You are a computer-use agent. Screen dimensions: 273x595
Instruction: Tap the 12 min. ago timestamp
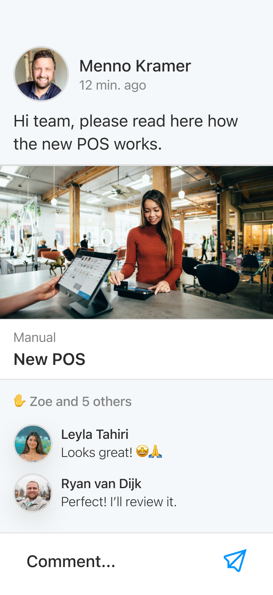click(x=113, y=85)
